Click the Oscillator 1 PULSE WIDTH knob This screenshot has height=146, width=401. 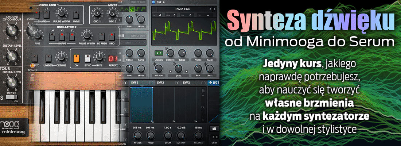click(x=61, y=13)
